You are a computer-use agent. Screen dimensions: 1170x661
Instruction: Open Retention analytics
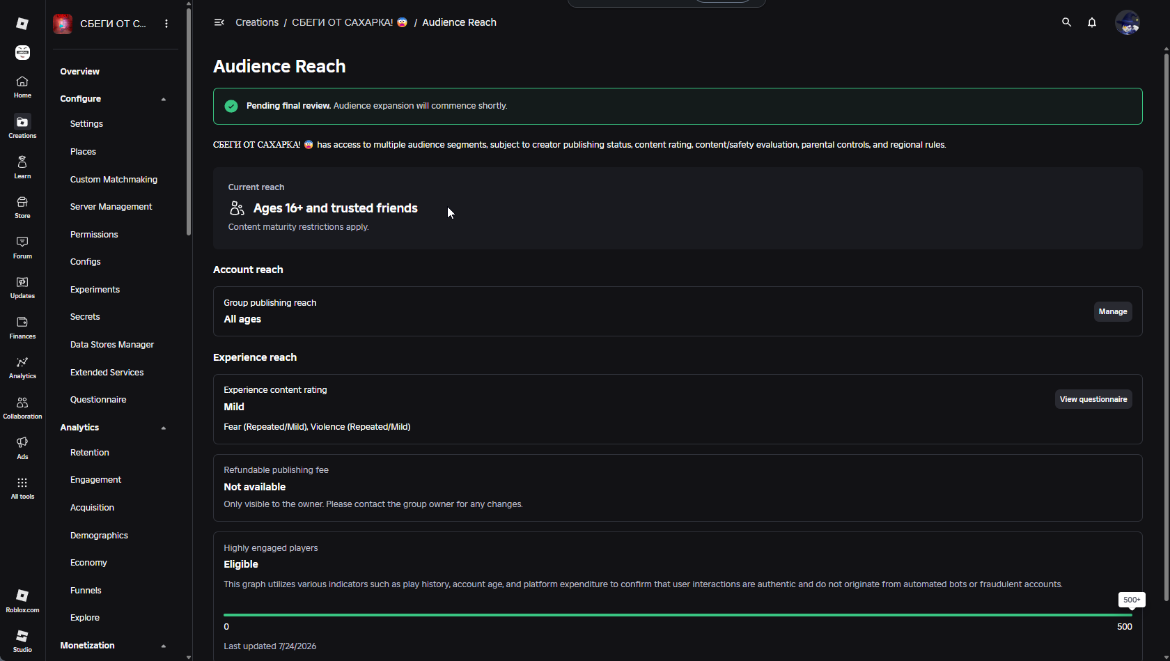pyautogui.click(x=90, y=453)
